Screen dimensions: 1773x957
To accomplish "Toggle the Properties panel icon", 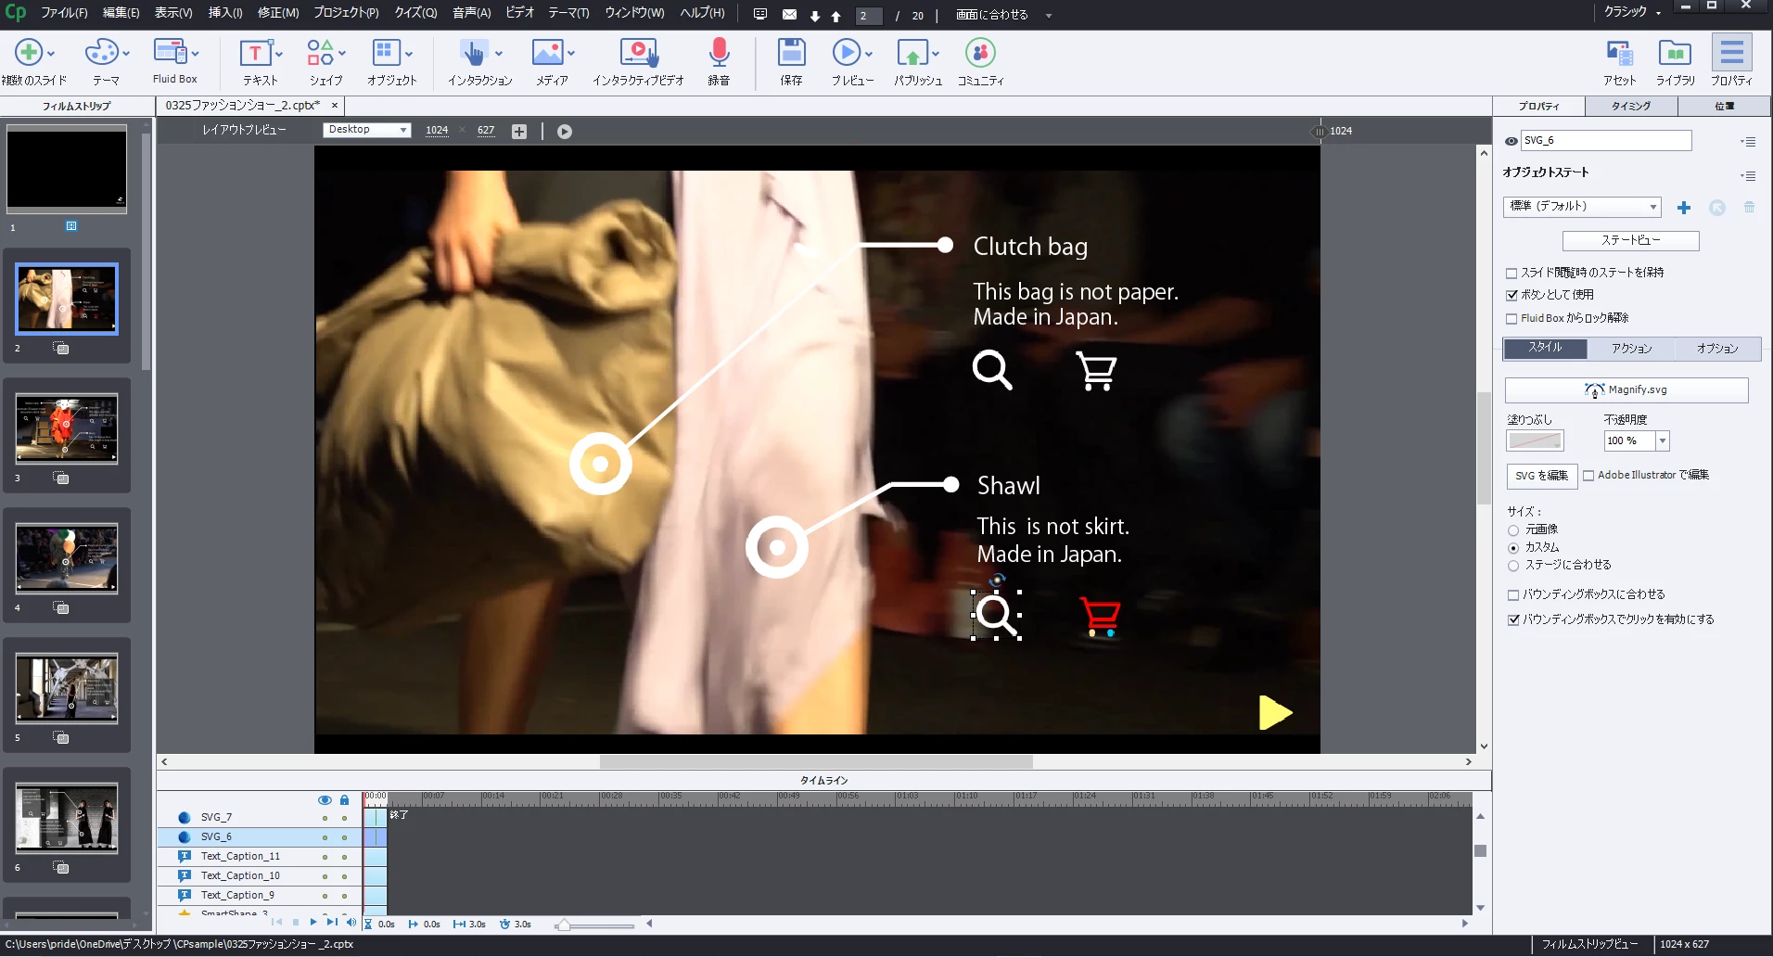I will click(1731, 53).
